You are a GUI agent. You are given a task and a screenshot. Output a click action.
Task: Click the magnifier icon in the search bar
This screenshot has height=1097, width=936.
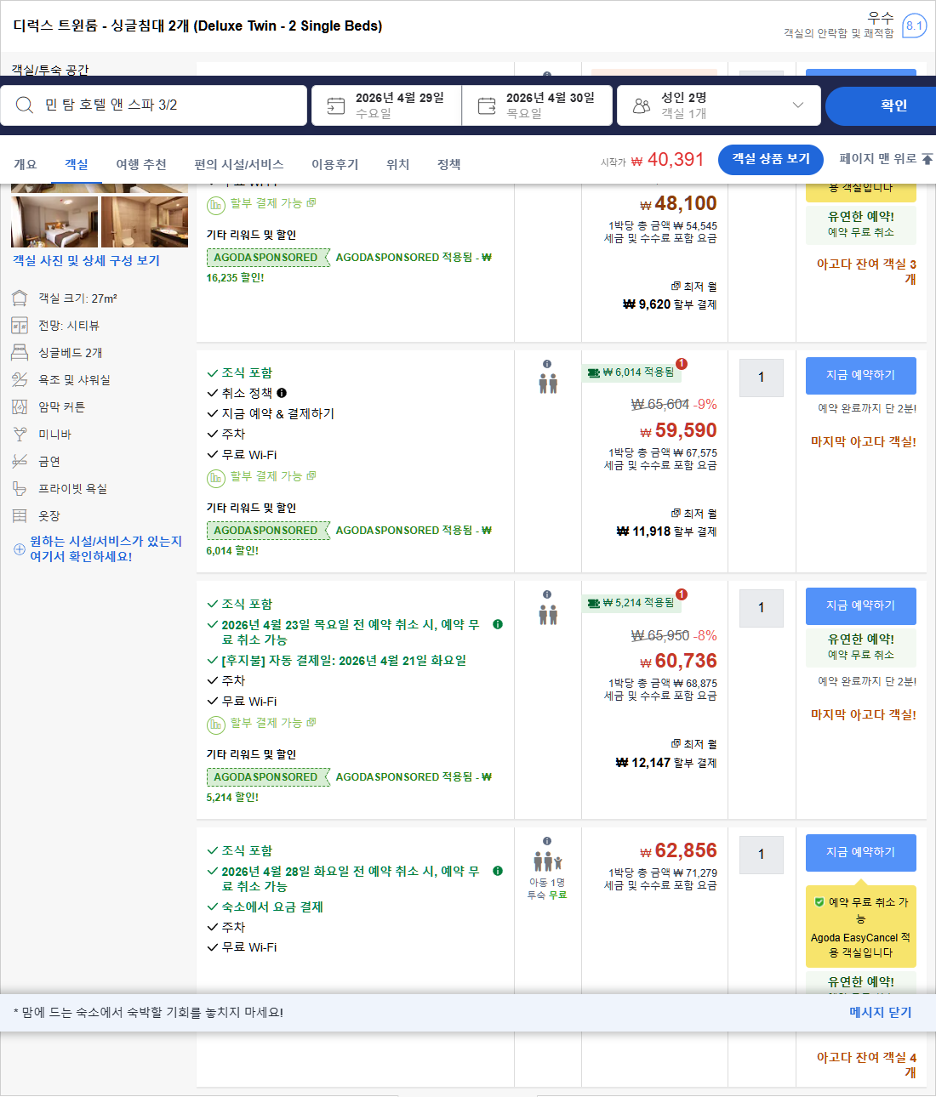click(23, 105)
